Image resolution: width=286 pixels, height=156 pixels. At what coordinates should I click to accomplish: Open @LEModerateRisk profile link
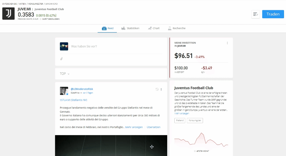coord(82,89)
